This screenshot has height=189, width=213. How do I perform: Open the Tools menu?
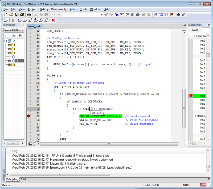pyautogui.click(x=83, y=9)
